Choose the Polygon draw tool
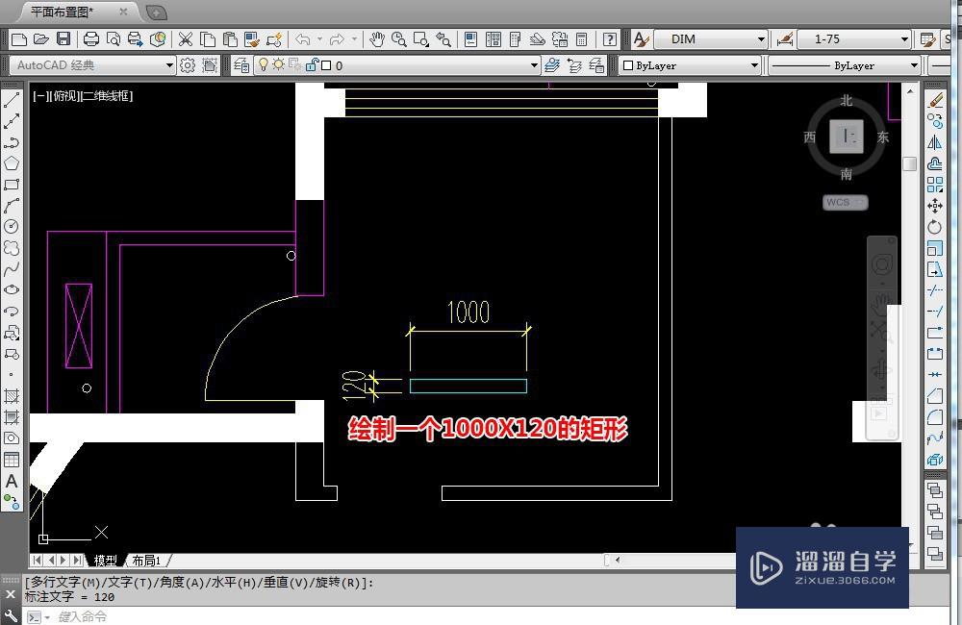This screenshot has height=625, width=962. tap(11, 163)
